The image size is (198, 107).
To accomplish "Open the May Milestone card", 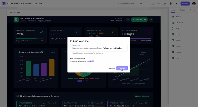I will (x=83, y=104).
